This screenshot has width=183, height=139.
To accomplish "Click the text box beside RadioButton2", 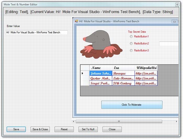I will [169, 44].
